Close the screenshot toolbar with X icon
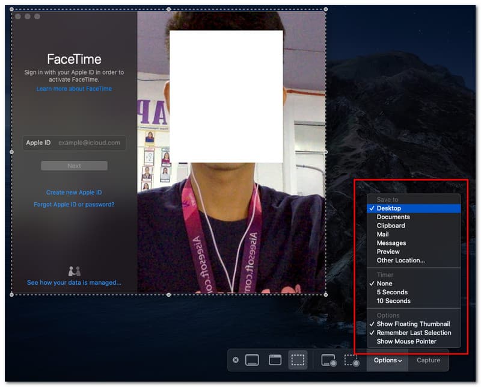Viewport: 481px width, 387px height. [x=236, y=360]
